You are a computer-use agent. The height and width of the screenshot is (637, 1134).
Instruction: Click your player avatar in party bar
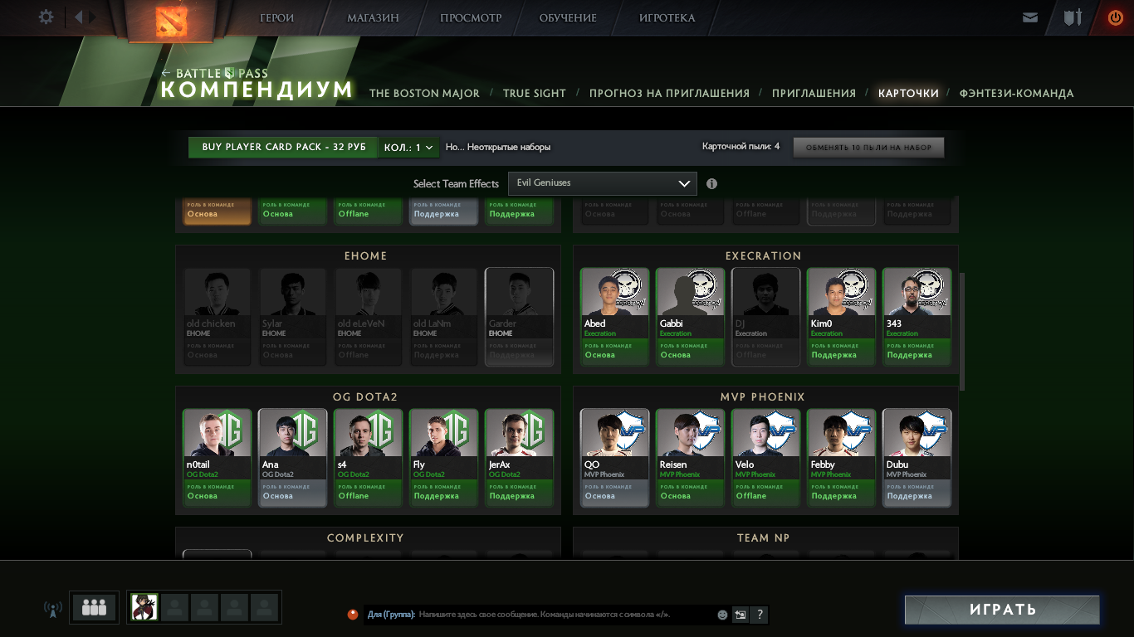pyautogui.click(x=144, y=607)
